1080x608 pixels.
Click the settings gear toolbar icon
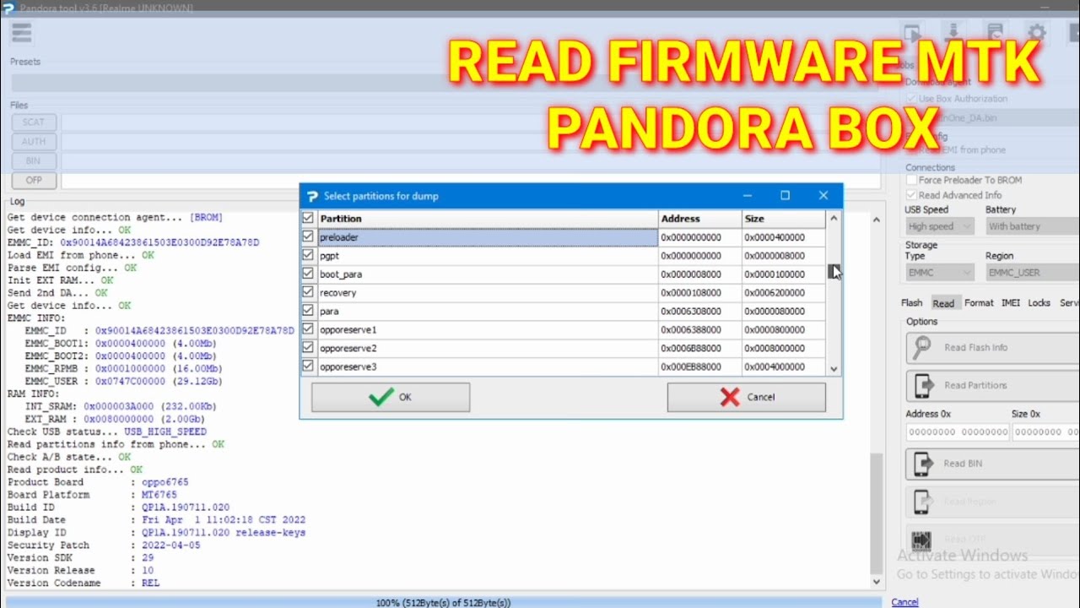(x=1036, y=34)
